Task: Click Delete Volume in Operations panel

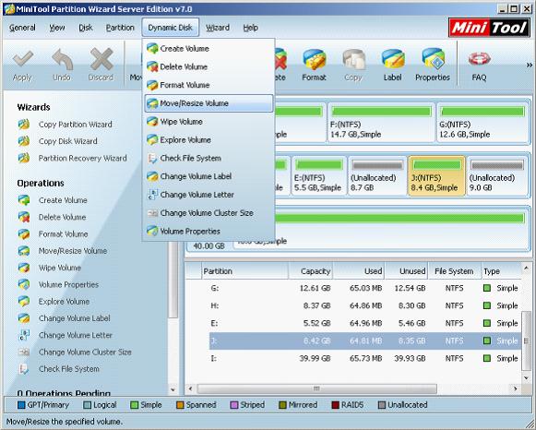Action: point(52,217)
